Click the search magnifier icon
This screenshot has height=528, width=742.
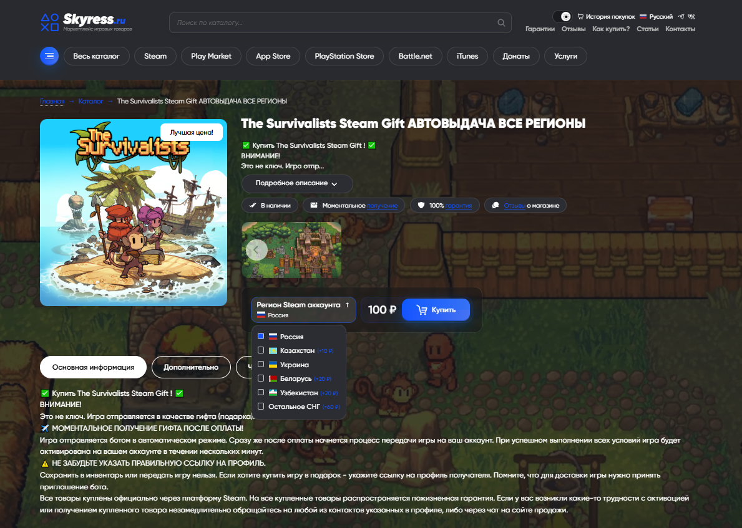point(501,22)
